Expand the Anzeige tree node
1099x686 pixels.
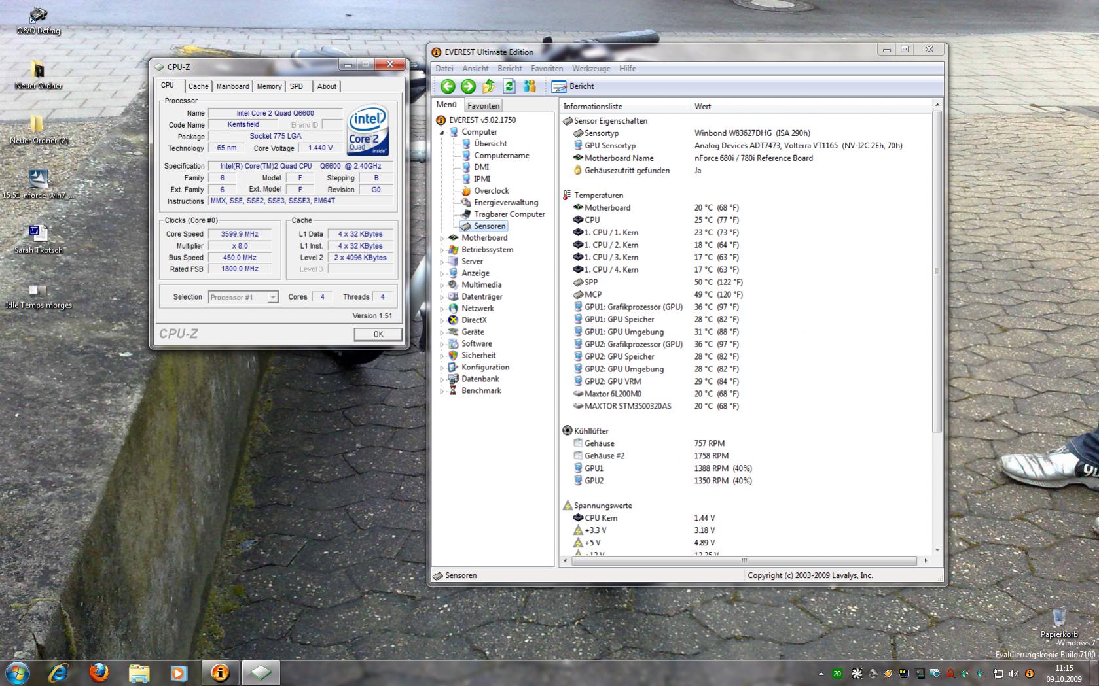pos(442,273)
